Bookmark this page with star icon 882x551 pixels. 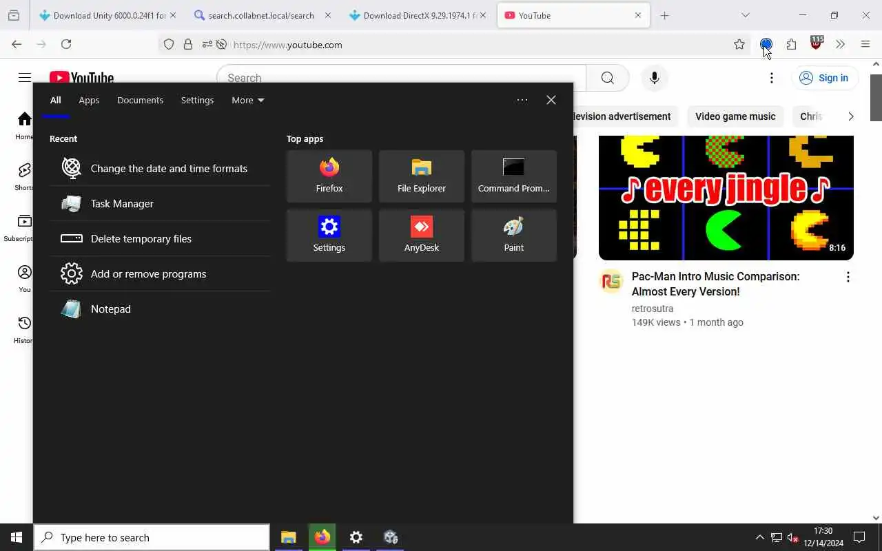pyautogui.click(x=739, y=44)
